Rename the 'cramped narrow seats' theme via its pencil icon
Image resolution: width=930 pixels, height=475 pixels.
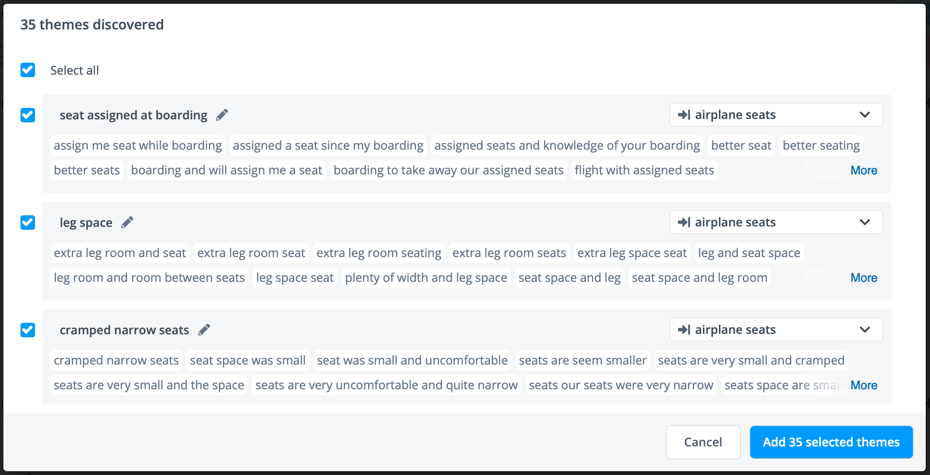click(204, 330)
